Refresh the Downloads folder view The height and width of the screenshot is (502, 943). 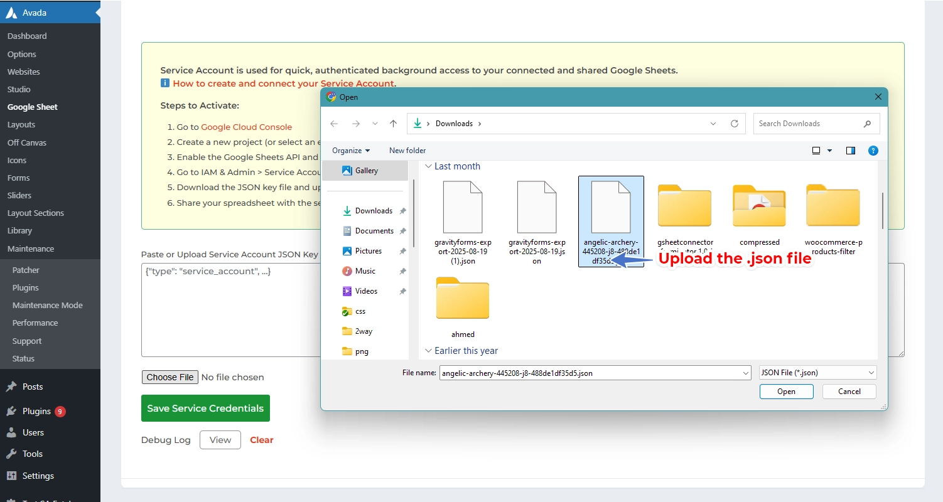coord(734,123)
